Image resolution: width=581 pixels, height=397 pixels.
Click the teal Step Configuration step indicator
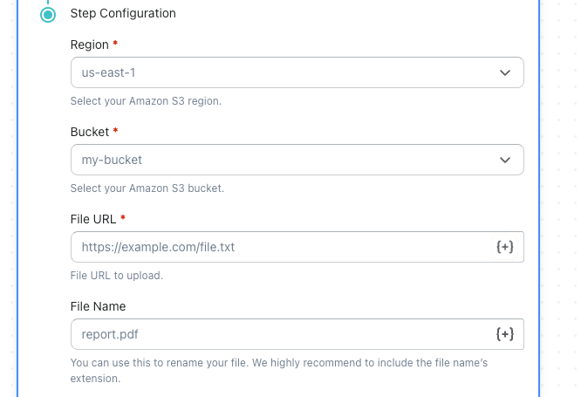tap(48, 14)
